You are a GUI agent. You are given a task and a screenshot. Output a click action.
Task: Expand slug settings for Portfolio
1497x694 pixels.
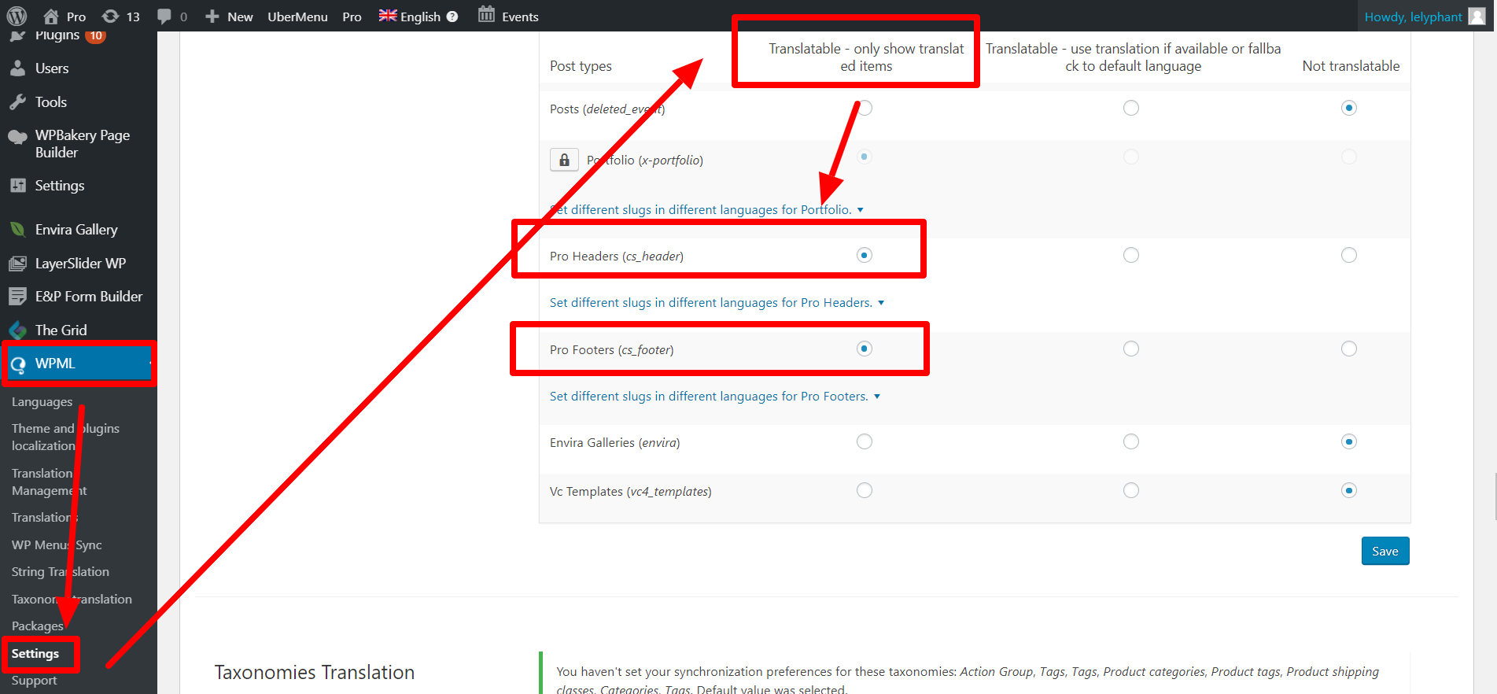pyautogui.click(x=707, y=209)
